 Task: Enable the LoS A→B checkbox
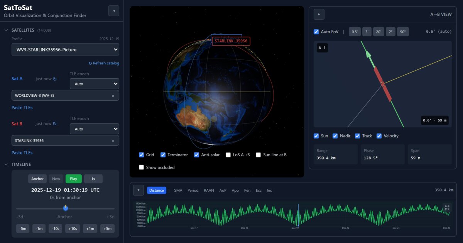[x=227, y=155]
